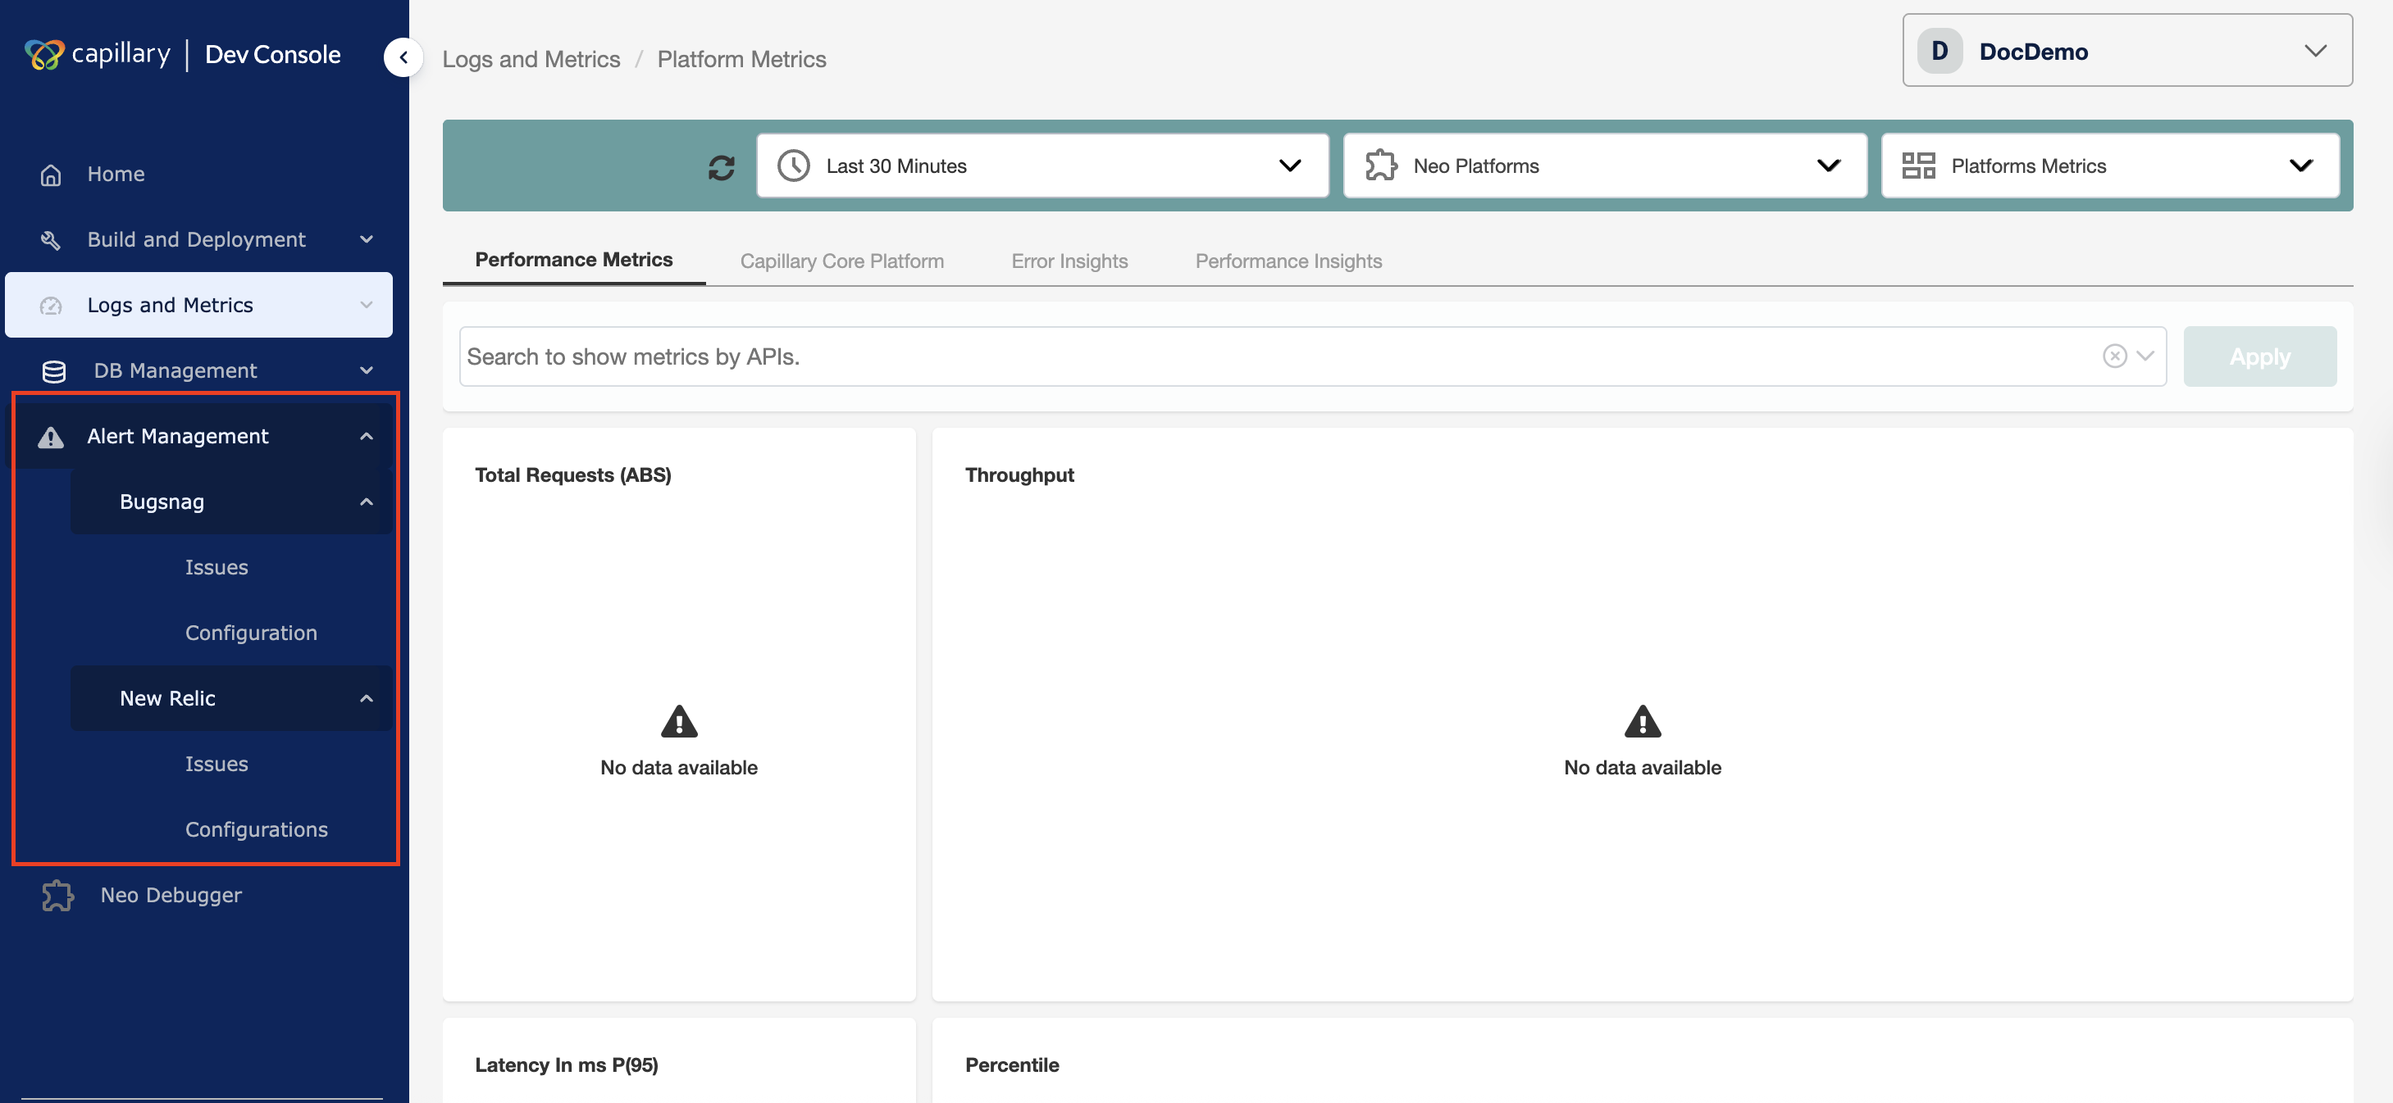This screenshot has height=1103, width=2393.
Task: Expand Build and Deployment menu
Action: pos(197,239)
